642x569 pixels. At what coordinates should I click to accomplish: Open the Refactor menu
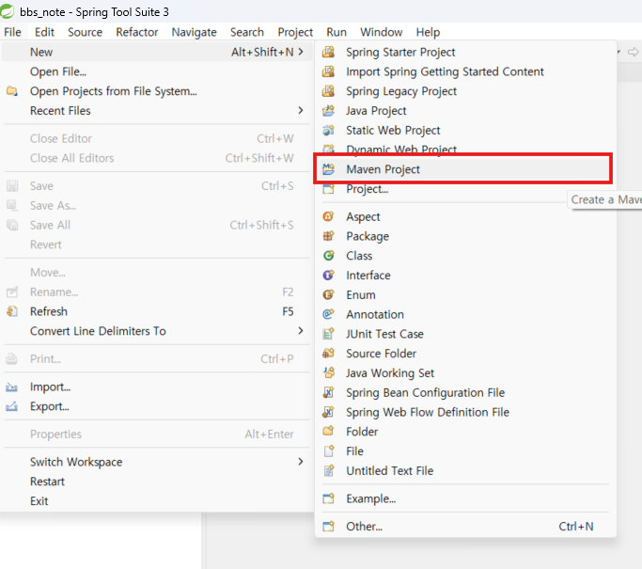pos(136,32)
